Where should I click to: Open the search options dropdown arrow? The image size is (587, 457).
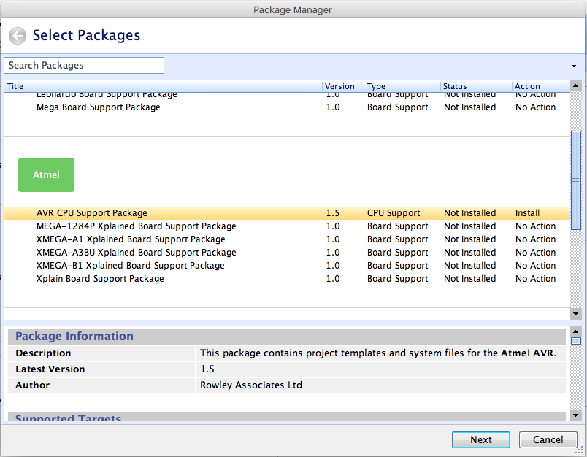(x=574, y=66)
